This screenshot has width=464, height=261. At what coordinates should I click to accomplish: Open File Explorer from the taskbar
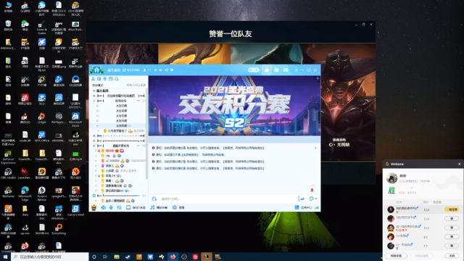[x=117, y=257]
